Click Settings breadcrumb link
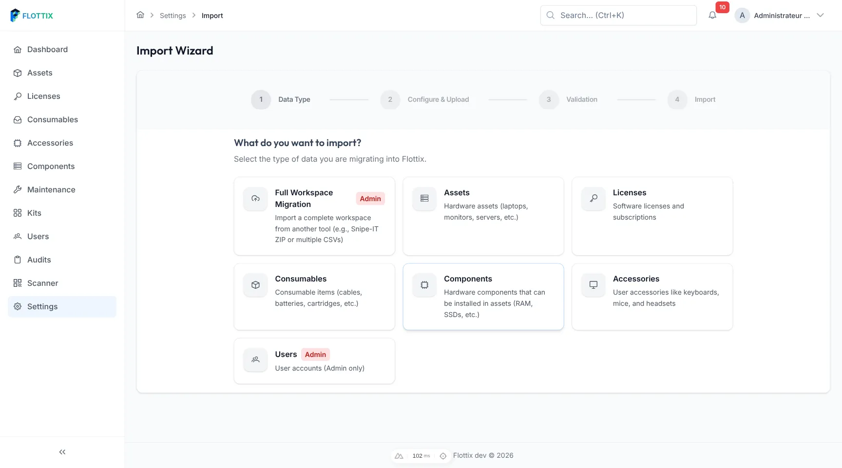 (173, 16)
